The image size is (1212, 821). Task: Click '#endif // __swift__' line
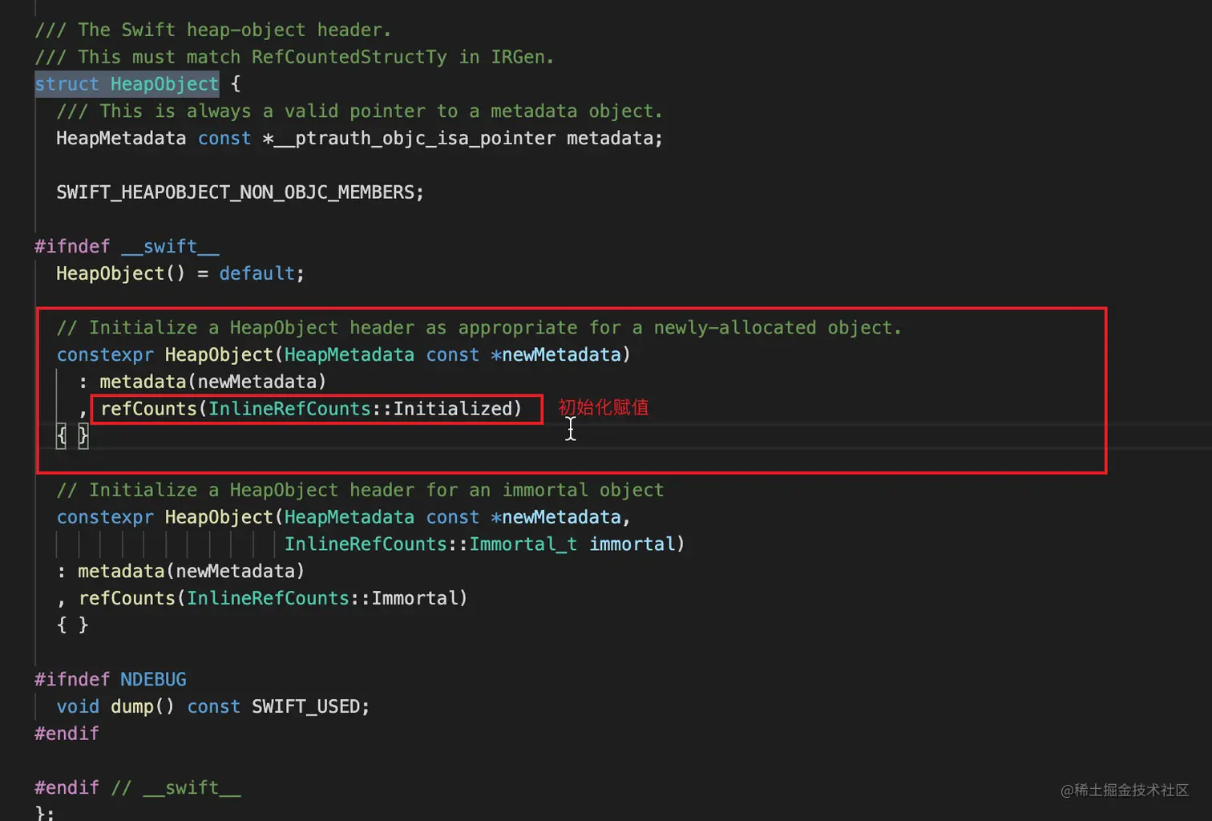click(x=138, y=788)
